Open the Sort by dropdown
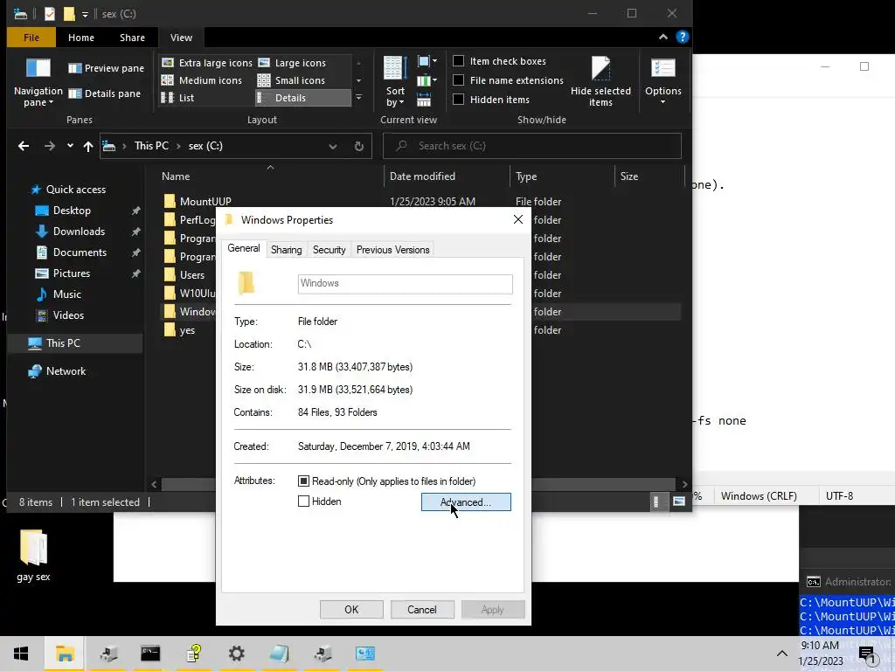 point(395,82)
